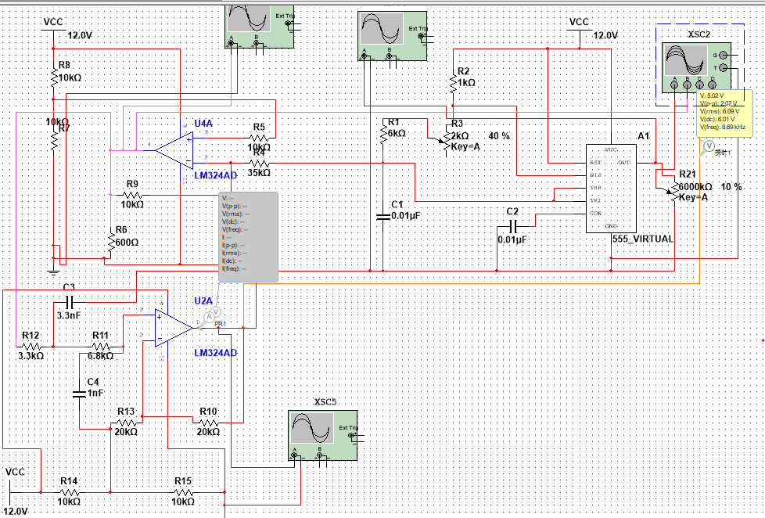Click the '3.3nF' value of C3
The width and height of the screenshot is (765, 518).
(x=69, y=315)
